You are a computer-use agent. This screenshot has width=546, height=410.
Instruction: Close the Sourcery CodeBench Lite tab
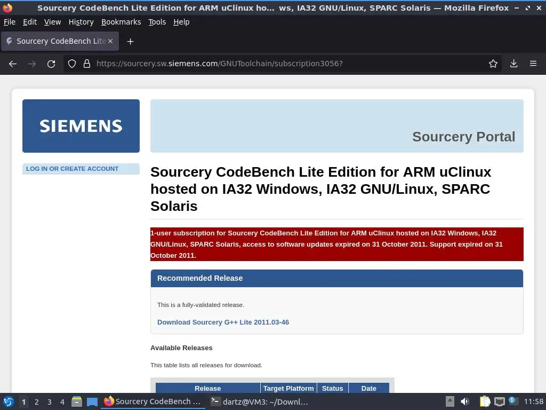110,41
